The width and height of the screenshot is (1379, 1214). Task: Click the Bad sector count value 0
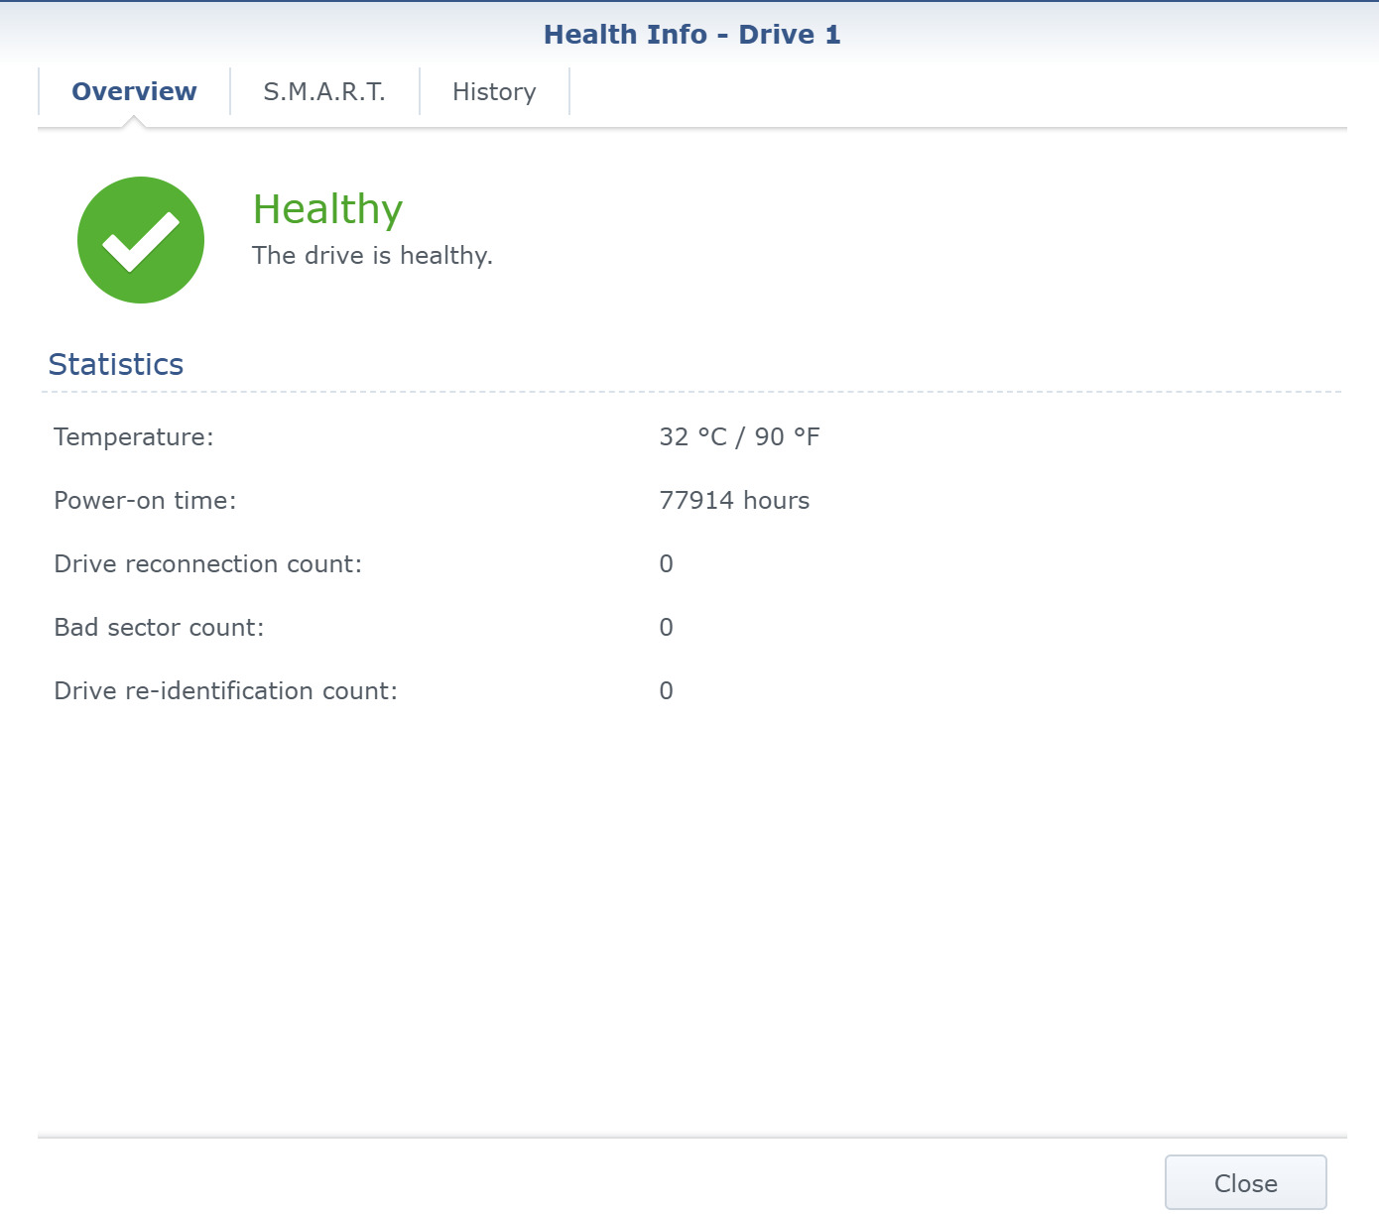[x=667, y=627]
